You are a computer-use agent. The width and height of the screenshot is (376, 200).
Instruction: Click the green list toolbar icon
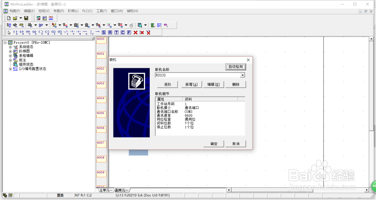[x=153, y=25]
